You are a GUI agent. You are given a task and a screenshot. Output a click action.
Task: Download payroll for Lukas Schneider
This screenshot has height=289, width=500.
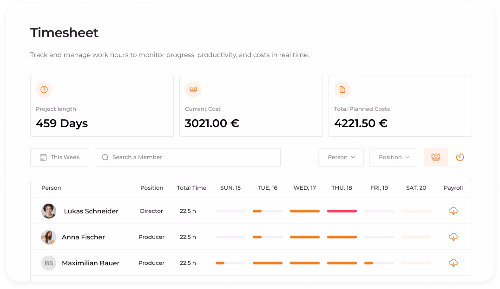pos(454,211)
